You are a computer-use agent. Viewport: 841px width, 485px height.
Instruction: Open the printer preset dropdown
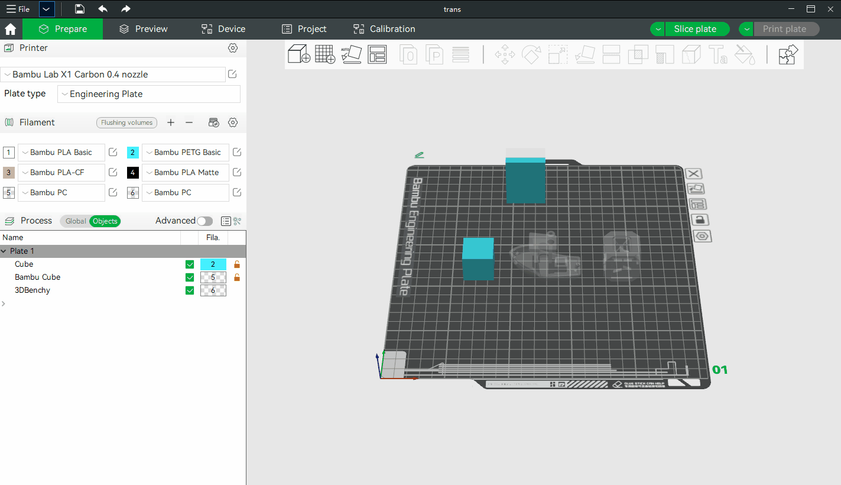[x=113, y=75]
